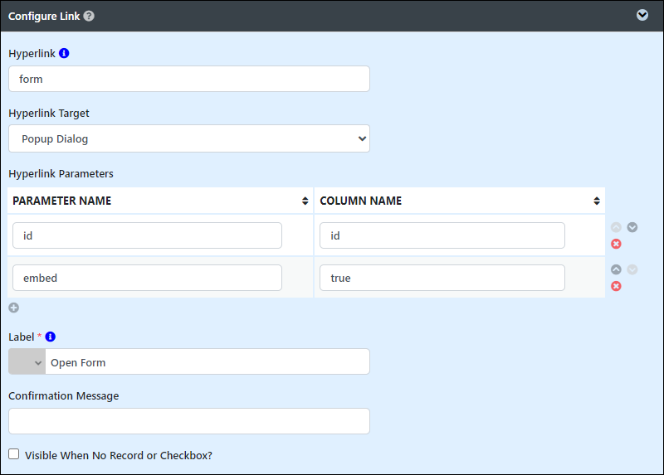Click the id column name field
This screenshot has width=664, height=475.
[x=442, y=235]
